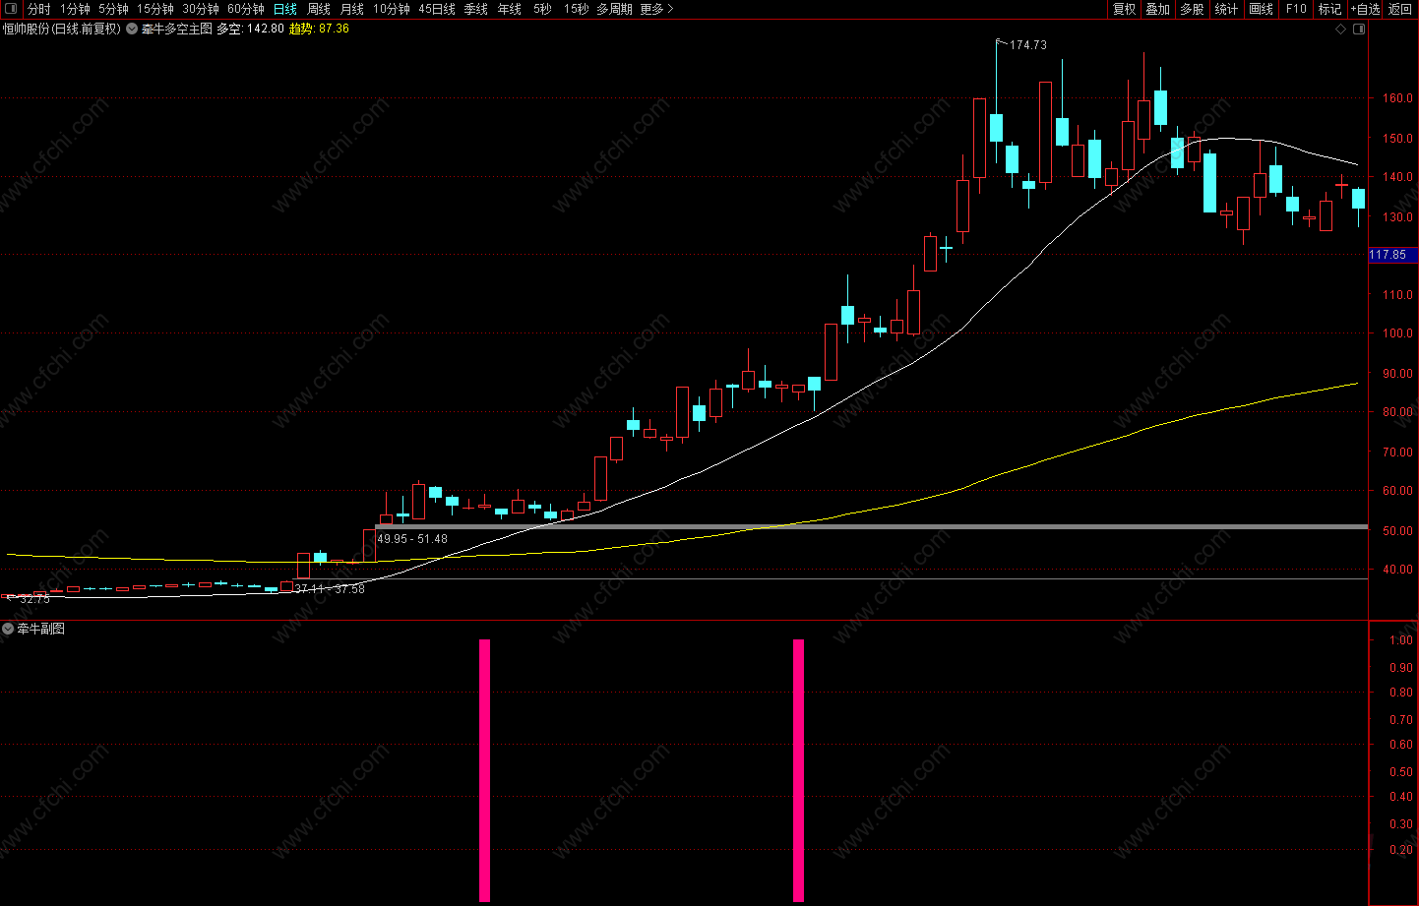The image size is (1419, 906).
Task: Expand the 牵牛副图 sub-indicator dropdown
Action: pyautogui.click(x=8, y=629)
